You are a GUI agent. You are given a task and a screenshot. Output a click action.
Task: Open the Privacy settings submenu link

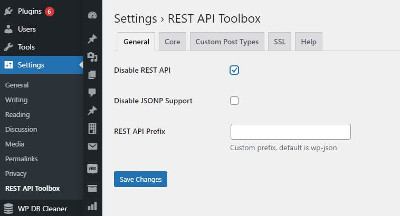[x=16, y=174]
